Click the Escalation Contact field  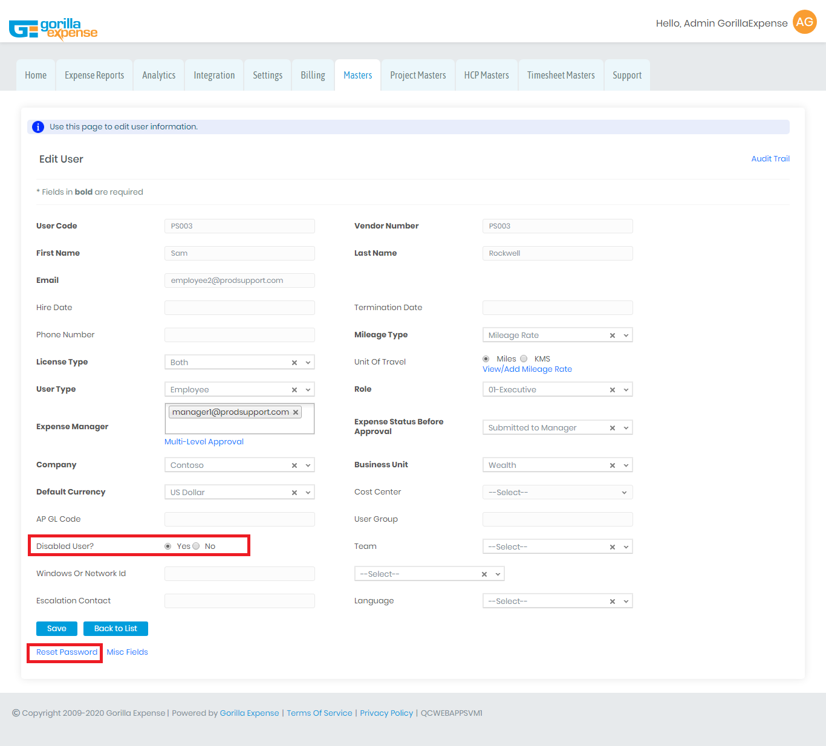[239, 601]
